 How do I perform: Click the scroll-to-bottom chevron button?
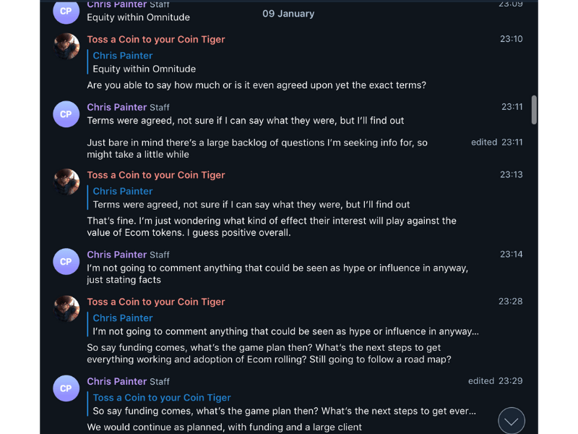click(x=512, y=420)
